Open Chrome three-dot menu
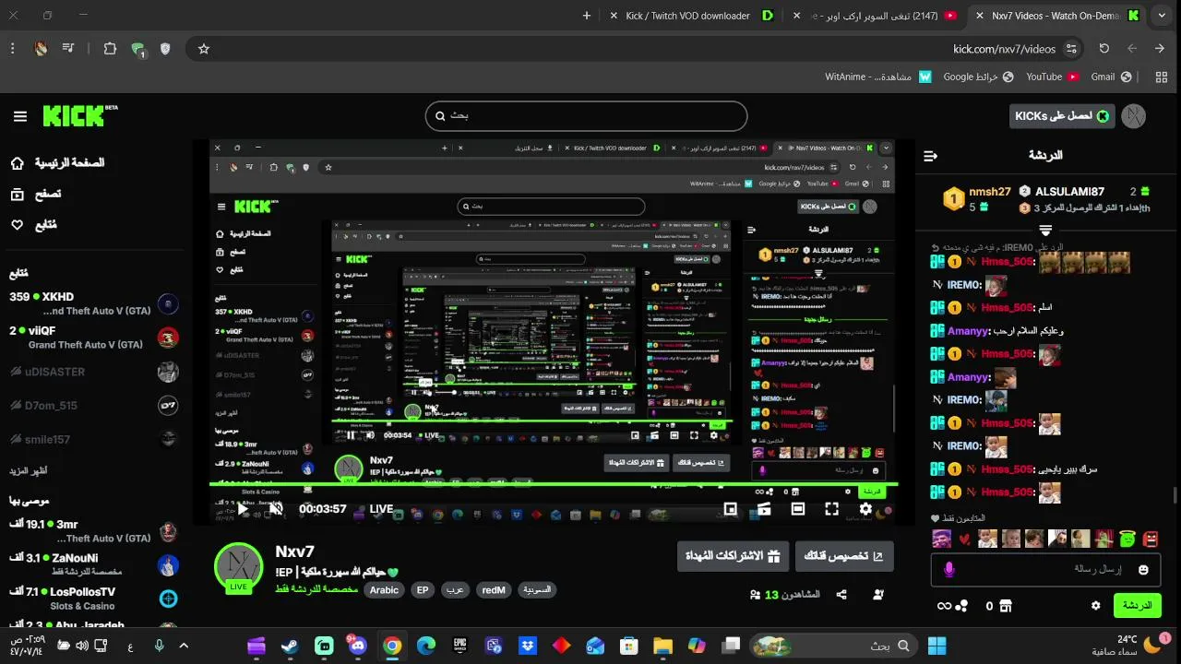This screenshot has width=1181, height=664. click(x=13, y=49)
